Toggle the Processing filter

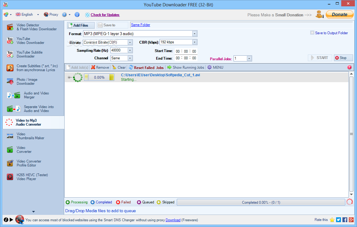(76, 202)
